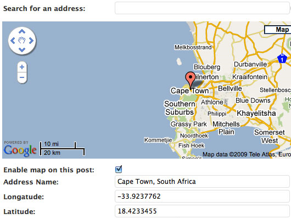
Task: Focus the Search for an address field
Action: tap(203, 8)
